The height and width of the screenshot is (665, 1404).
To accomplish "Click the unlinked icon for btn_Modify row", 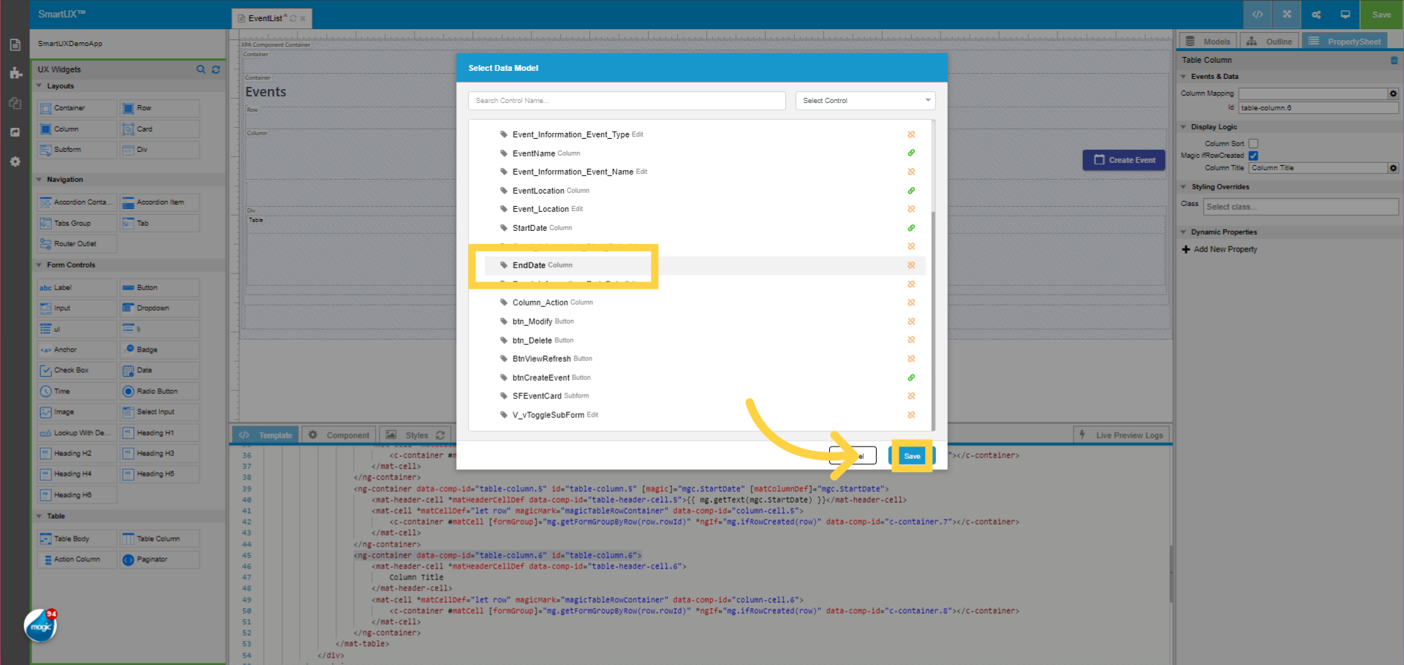I will point(911,322).
